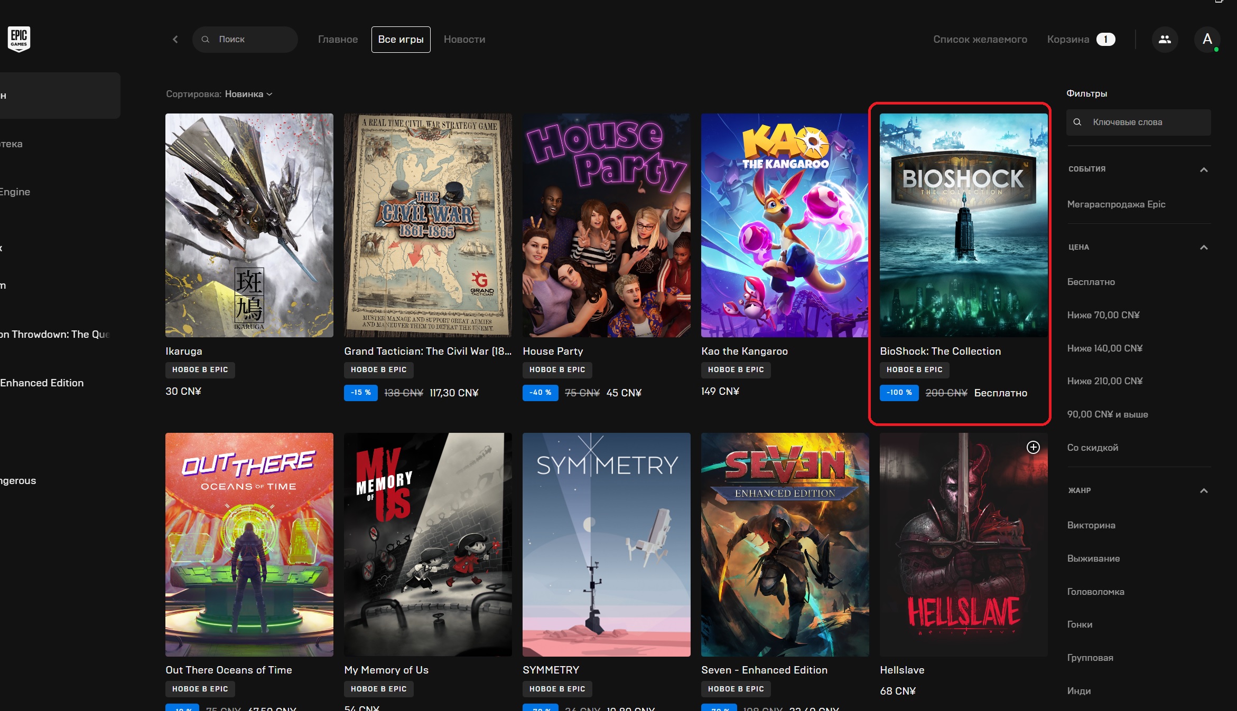Add Hellslave to wishlist with plus icon
This screenshot has height=711, width=1237.
pyautogui.click(x=1033, y=447)
